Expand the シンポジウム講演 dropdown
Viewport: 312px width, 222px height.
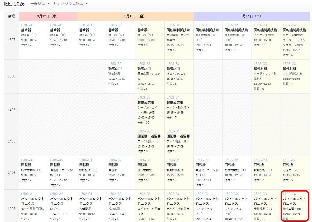[x=70, y=4]
